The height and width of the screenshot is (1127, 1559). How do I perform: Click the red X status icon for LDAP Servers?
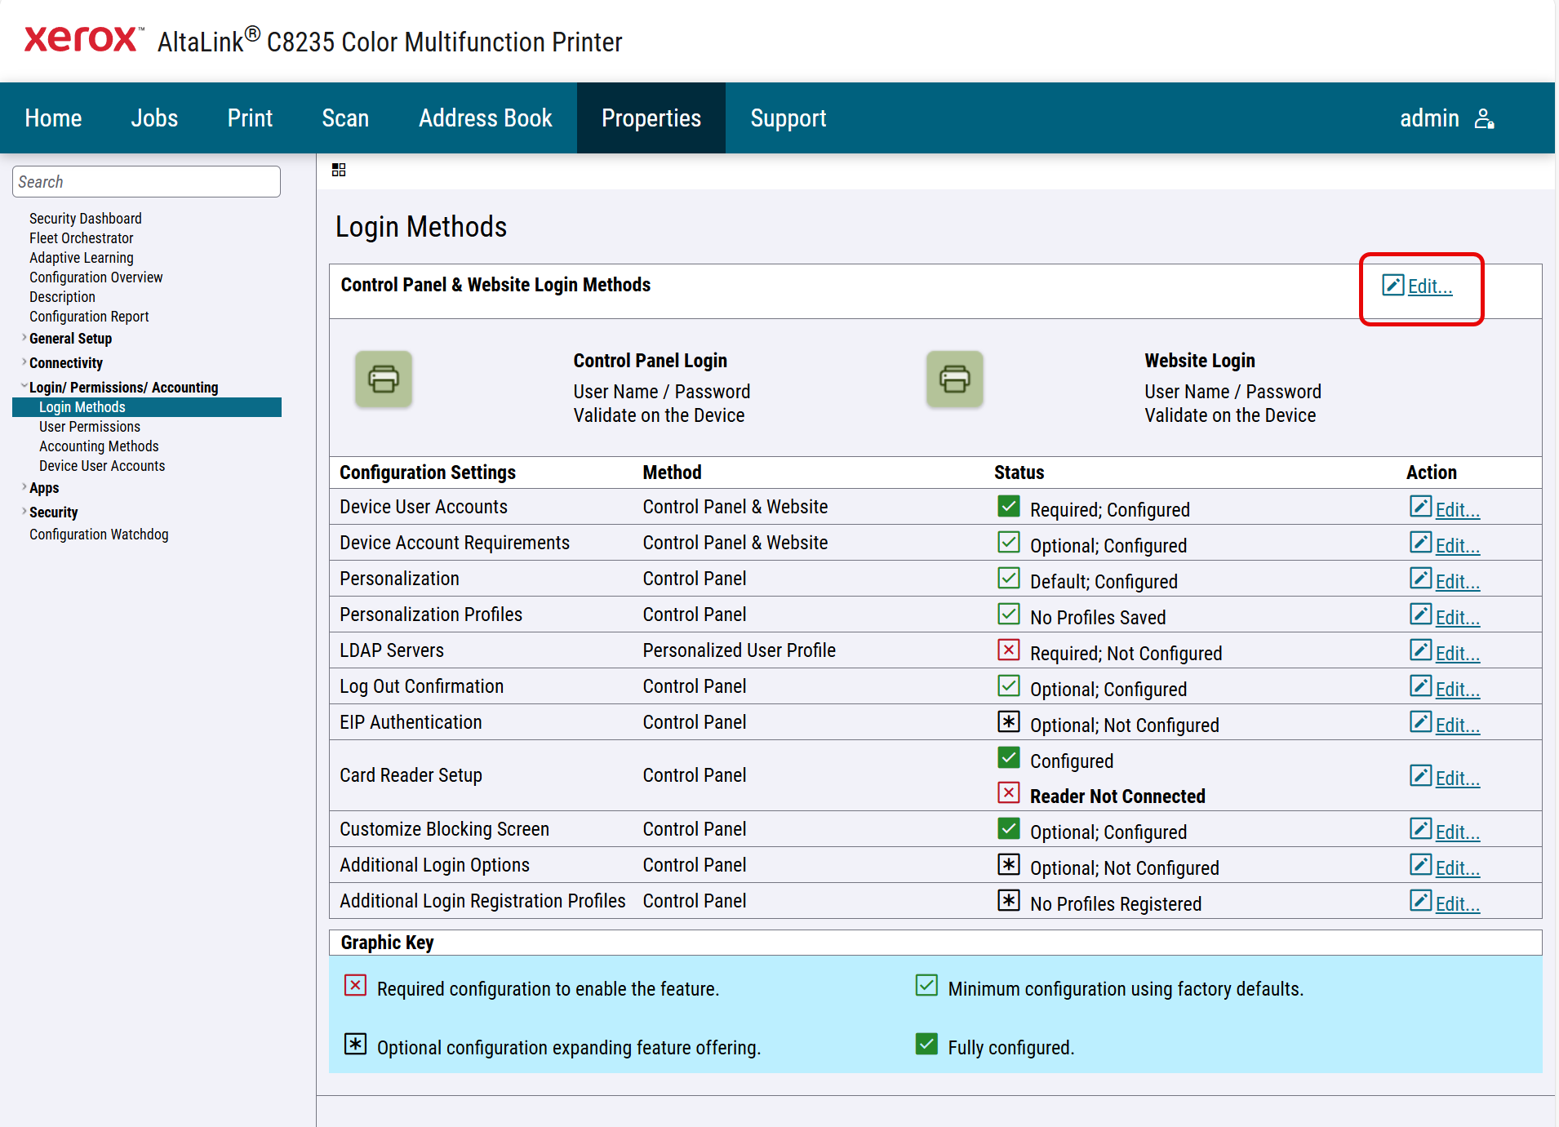[x=1009, y=650]
